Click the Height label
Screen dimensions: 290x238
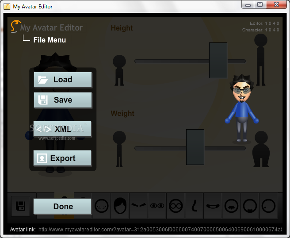122,28
